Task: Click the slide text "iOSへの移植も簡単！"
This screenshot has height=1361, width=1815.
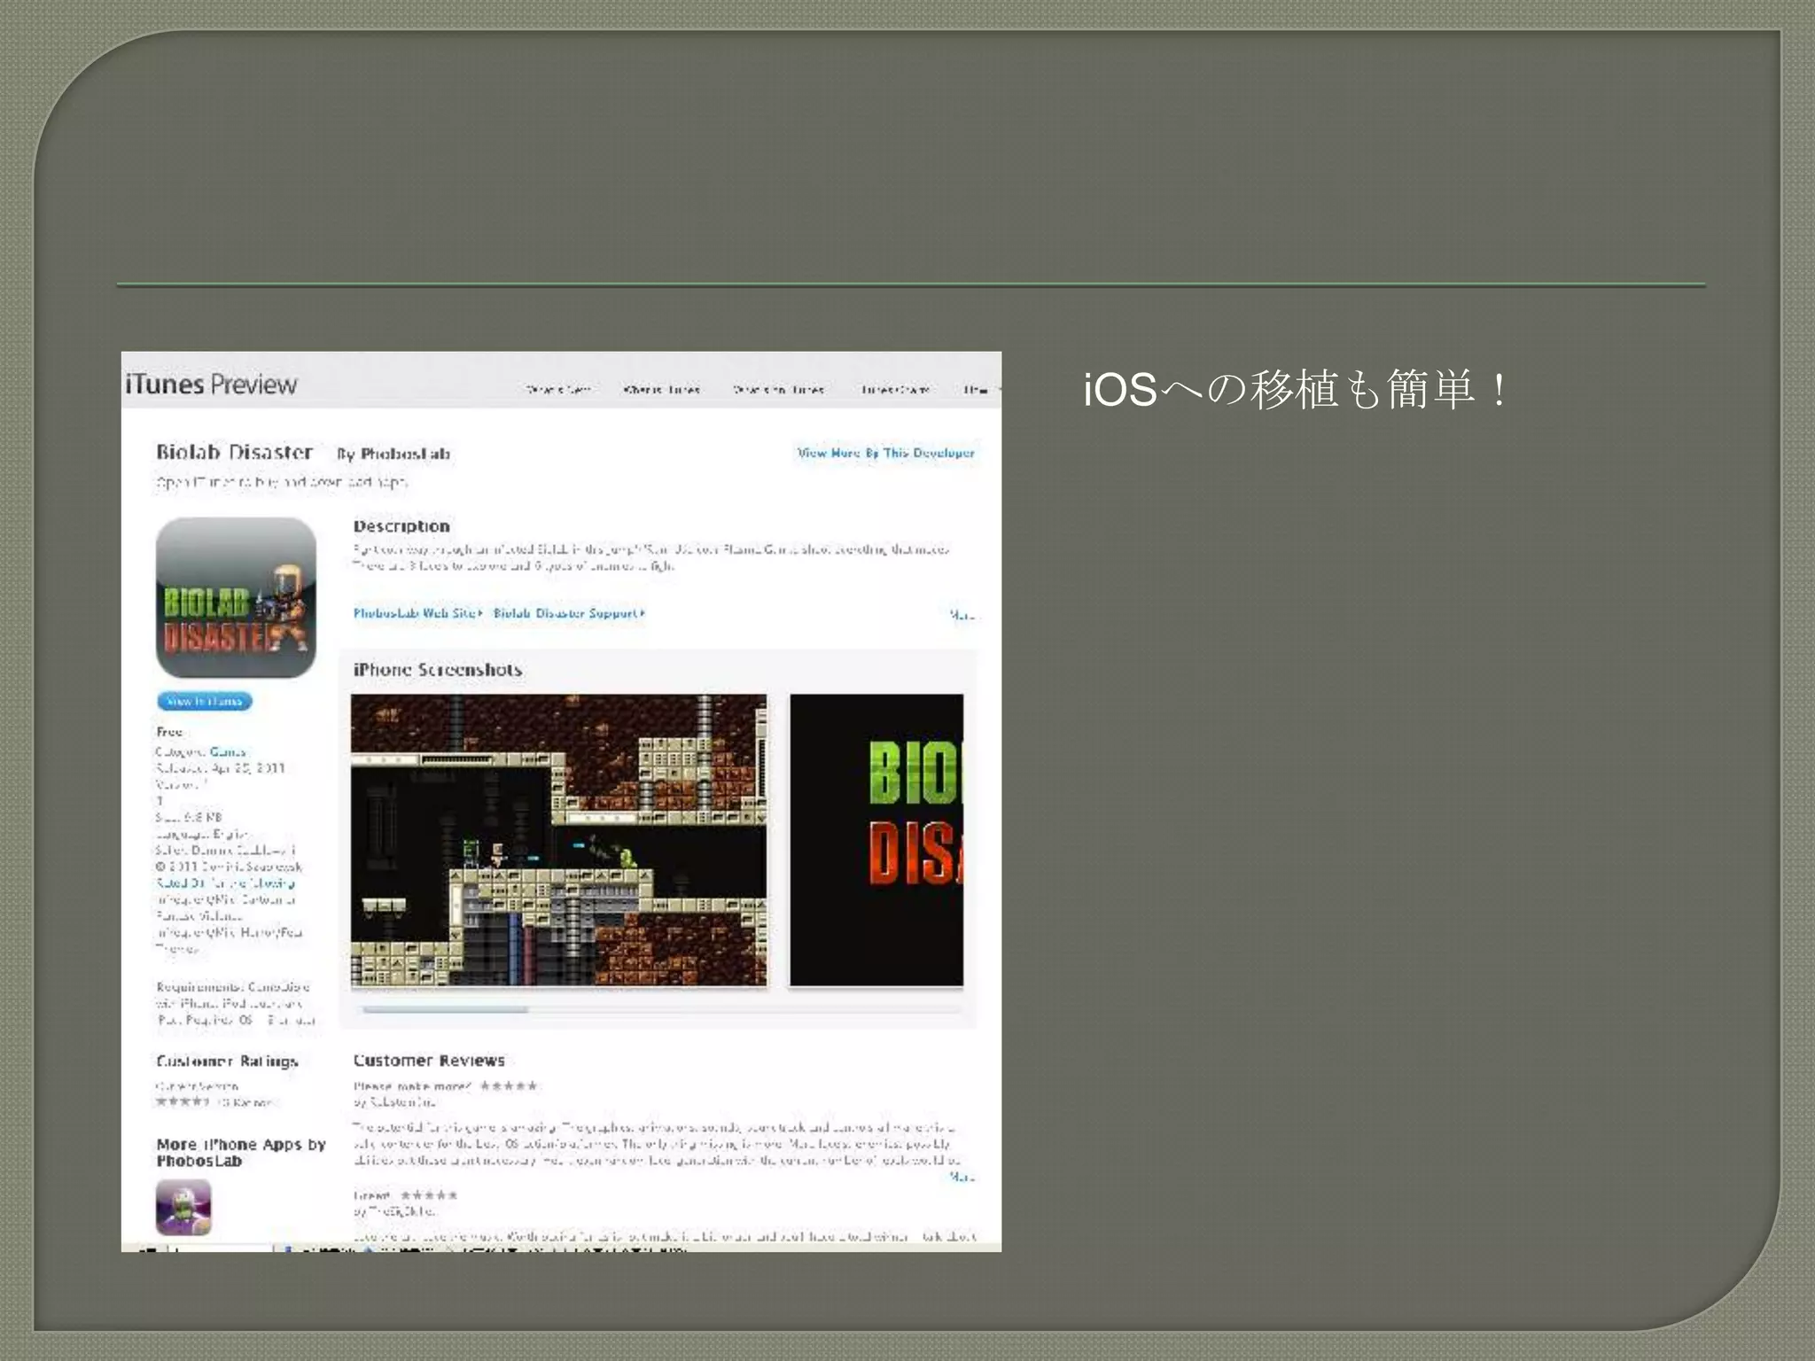Action: pyautogui.click(x=1296, y=389)
